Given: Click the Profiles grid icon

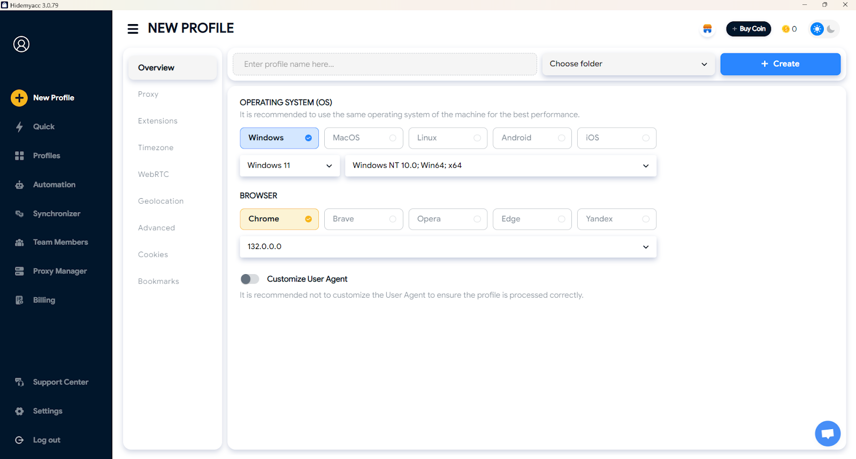Looking at the screenshot, I should 19,155.
